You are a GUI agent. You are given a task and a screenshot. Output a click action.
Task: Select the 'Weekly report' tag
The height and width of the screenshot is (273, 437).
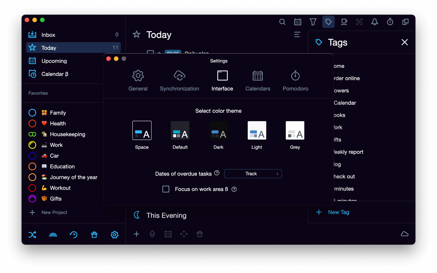coord(349,152)
